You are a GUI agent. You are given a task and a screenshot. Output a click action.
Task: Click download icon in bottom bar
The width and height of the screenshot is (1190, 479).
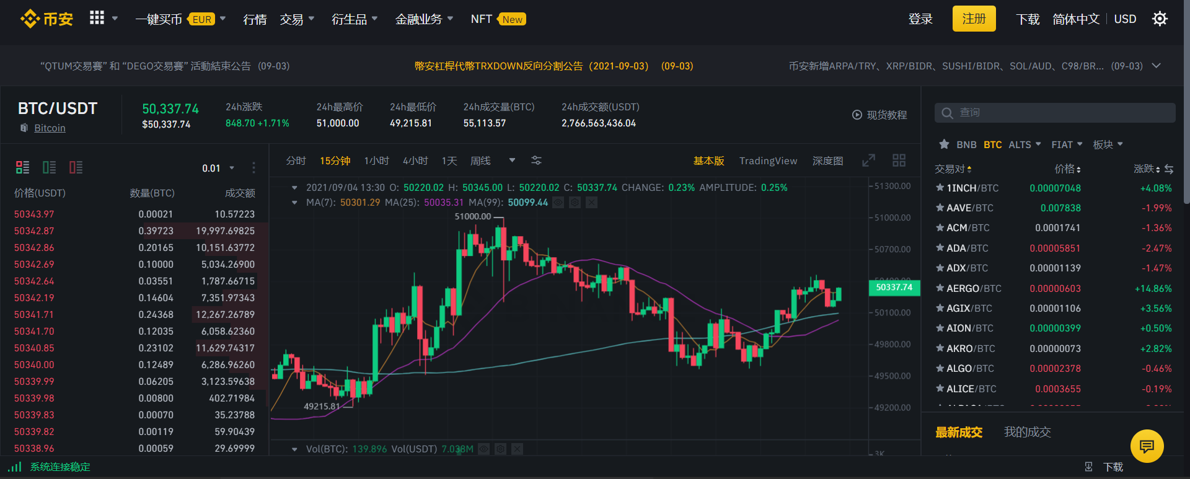tap(1088, 467)
